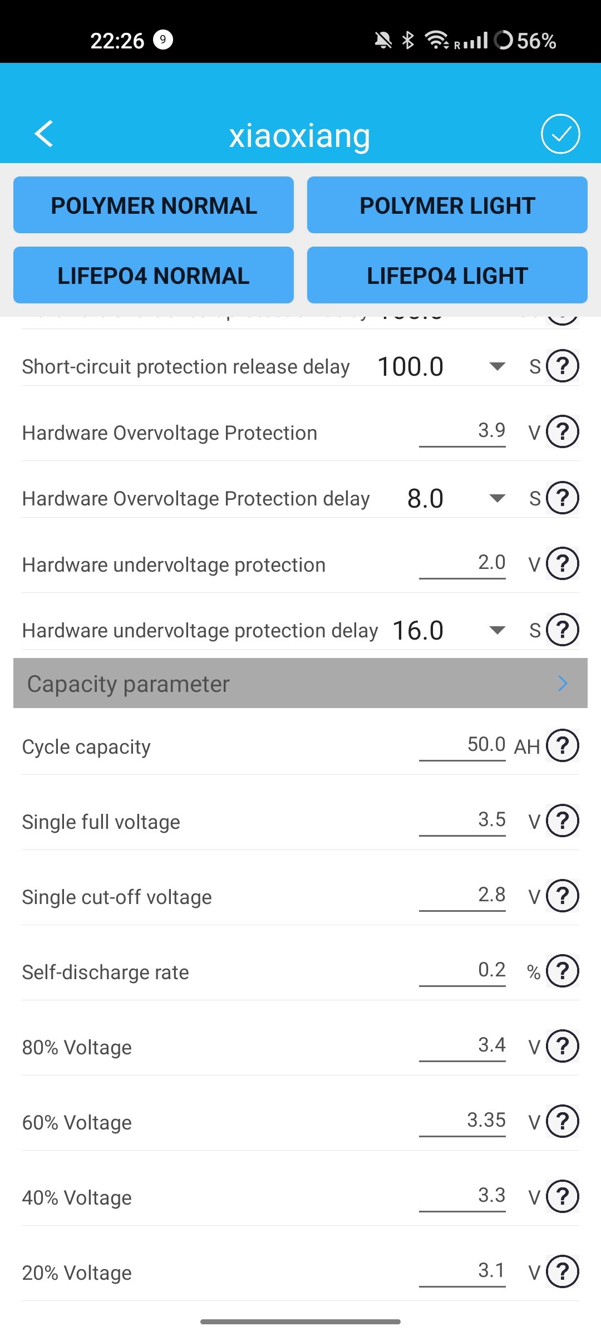Open Hardware undervoltage protection delay dropdown

tap(496, 630)
